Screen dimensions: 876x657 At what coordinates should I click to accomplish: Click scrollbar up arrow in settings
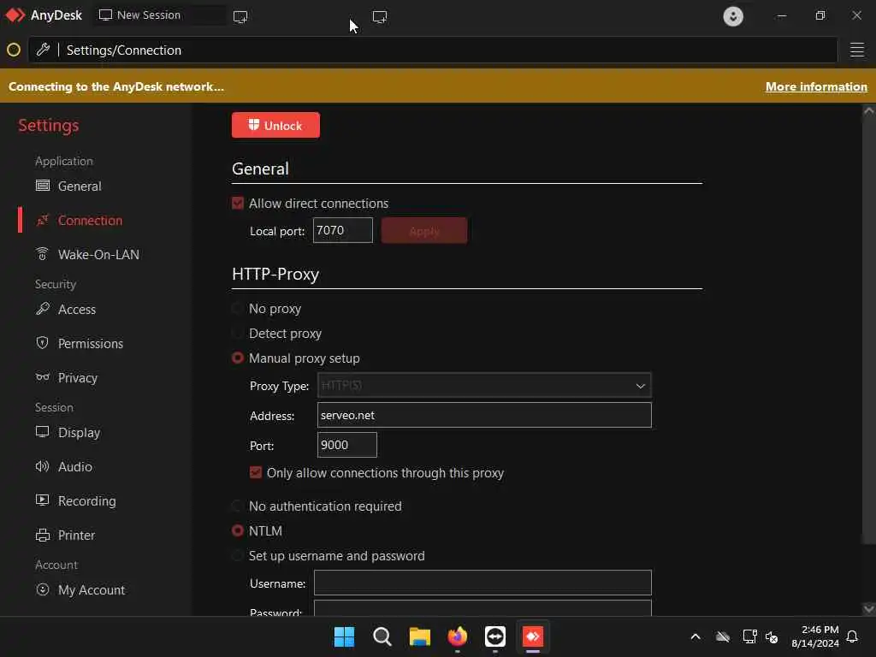tap(869, 111)
